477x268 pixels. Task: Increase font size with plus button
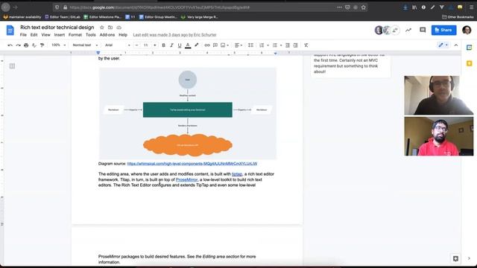pos(155,45)
